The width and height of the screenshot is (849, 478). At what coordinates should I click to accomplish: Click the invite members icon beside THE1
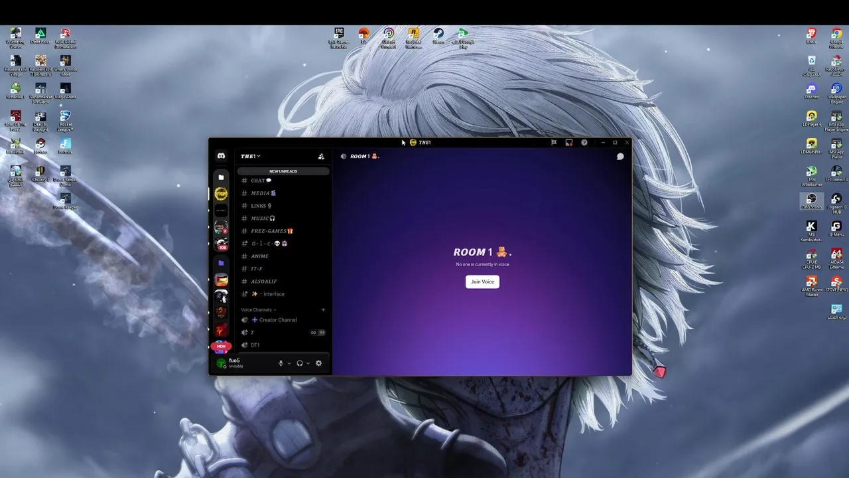click(321, 156)
